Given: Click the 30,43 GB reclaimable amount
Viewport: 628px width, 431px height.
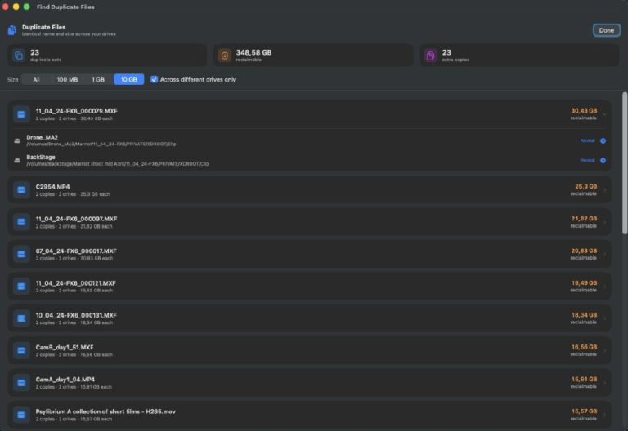Looking at the screenshot, I should [584, 111].
